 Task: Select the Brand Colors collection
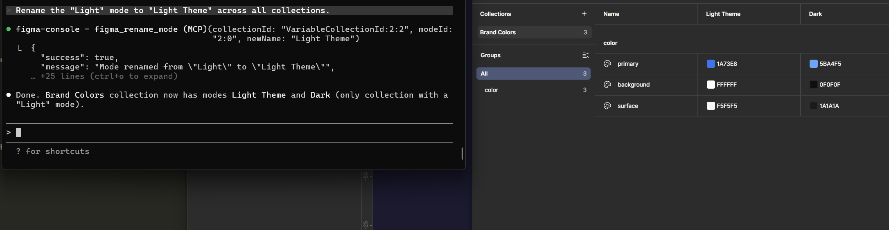tap(534, 32)
